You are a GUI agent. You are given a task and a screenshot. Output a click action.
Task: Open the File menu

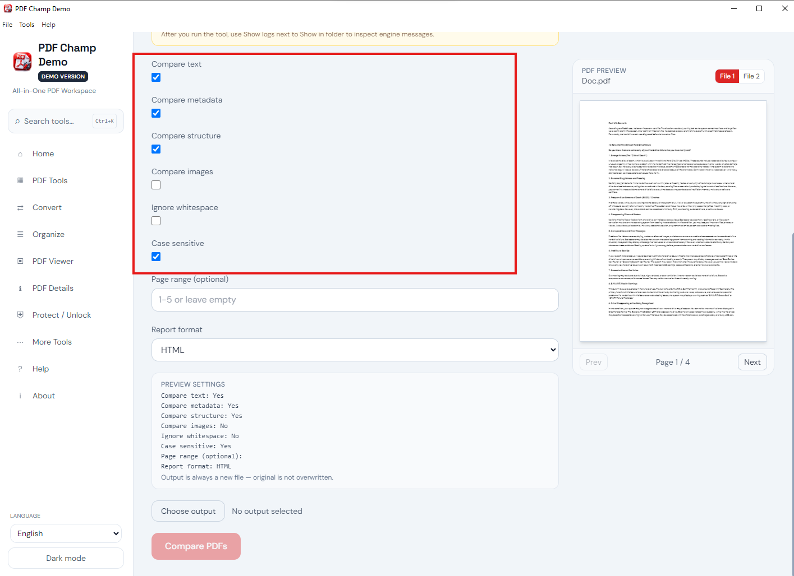point(7,25)
